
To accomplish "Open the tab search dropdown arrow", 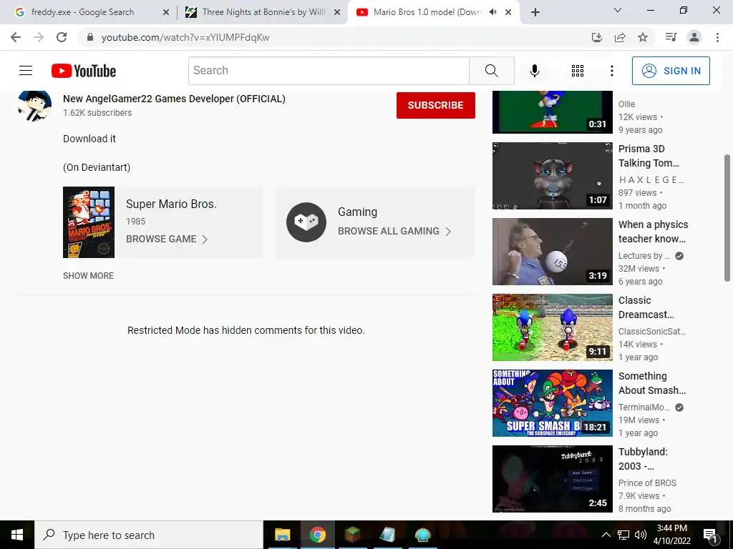I will pyautogui.click(x=618, y=10).
